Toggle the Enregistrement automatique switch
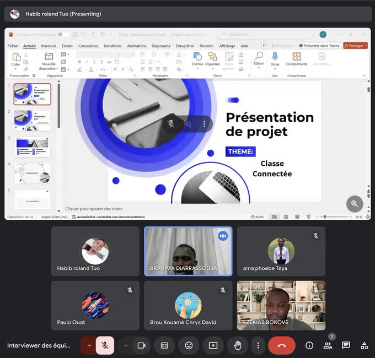This screenshot has width=375, height=358. click(63, 35)
